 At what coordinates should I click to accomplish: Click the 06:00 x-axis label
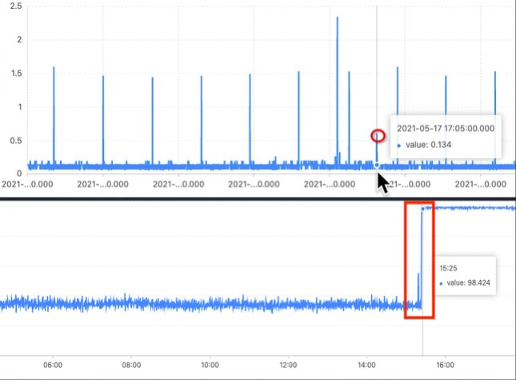pos(53,365)
